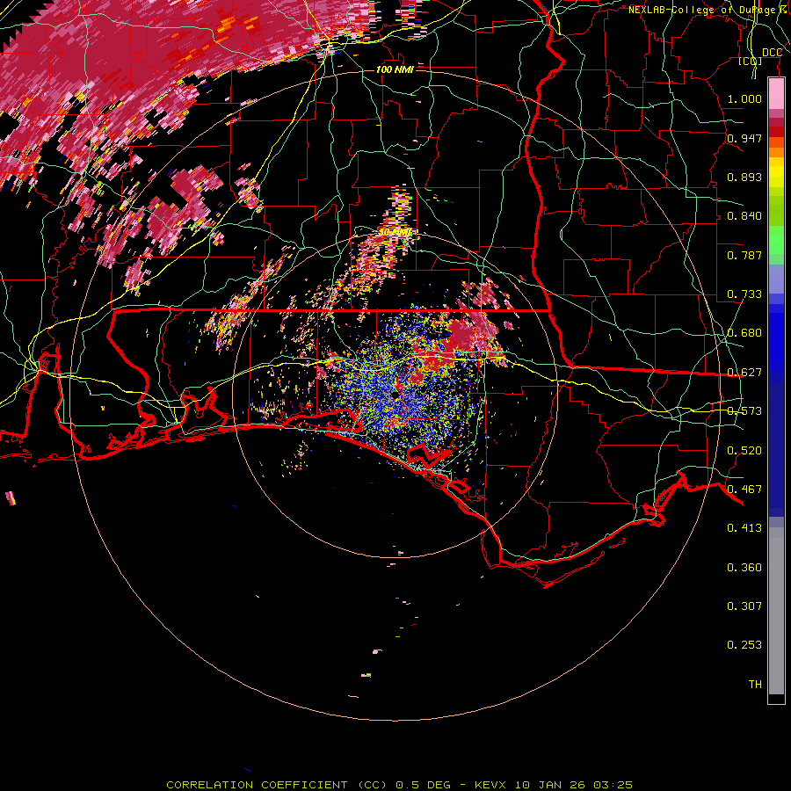Click the 1.000 scale value
The width and height of the screenshot is (791, 791).
coord(744,98)
